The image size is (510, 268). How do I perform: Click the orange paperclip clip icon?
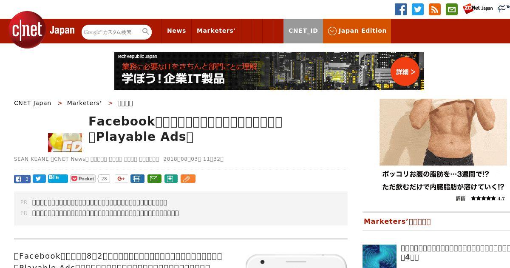point(188,179)
